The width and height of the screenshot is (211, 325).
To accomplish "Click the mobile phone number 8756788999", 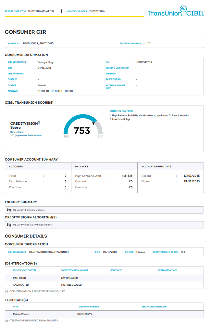I will pyautogui.click(x=85, y=314).
